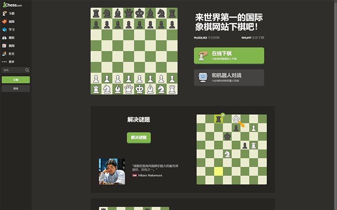
Task: Choose 和机器人对战 play versus bots
Action: click(x=229, y=78)
